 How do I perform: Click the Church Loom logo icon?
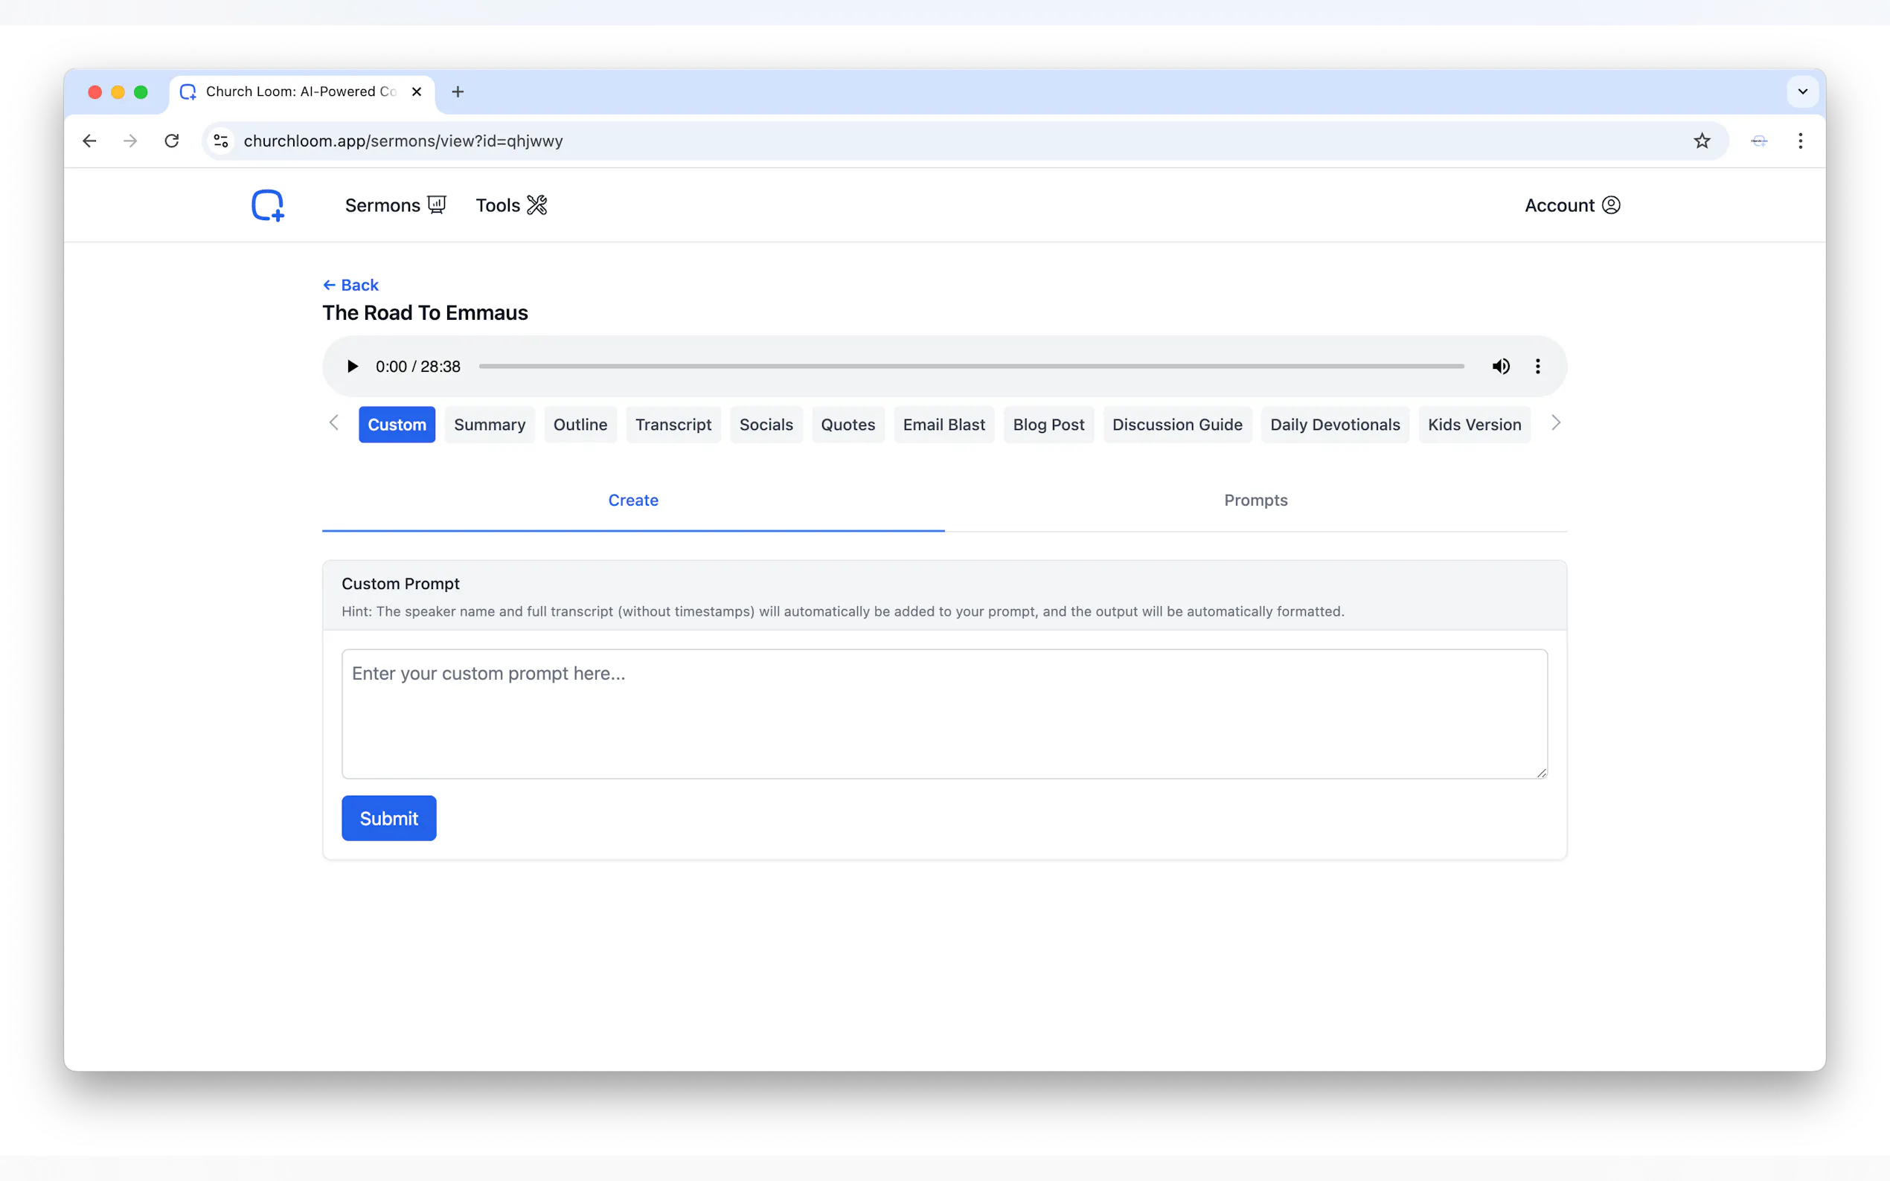[x=267, y=205]
